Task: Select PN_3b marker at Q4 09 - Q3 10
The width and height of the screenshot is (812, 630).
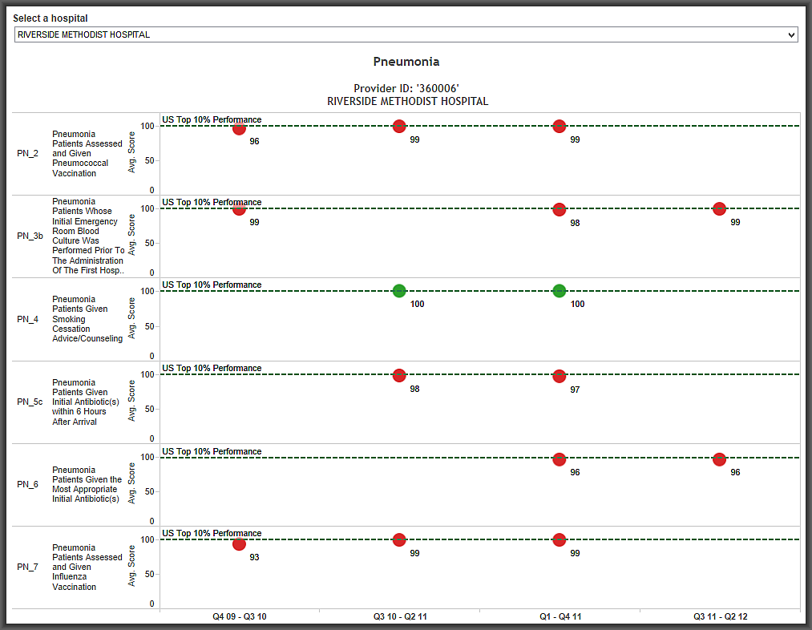Action: (x=239, y=208)
